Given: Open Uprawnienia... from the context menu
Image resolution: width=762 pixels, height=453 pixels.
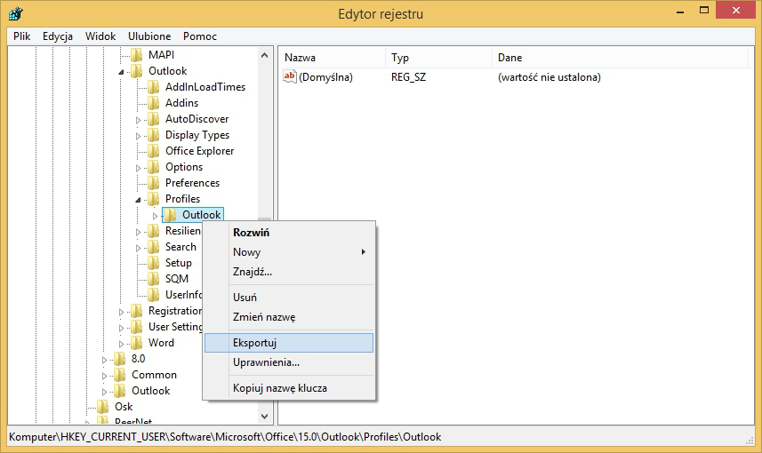Looking at the screenshot, I should point(289,362).
